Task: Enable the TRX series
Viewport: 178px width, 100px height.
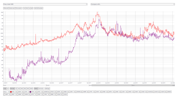Action: click(45, 94)
